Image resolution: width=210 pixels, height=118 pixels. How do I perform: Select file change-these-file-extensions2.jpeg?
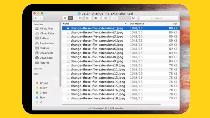120,32
